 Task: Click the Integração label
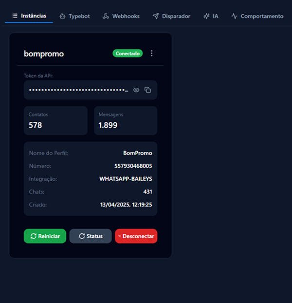point(43,179)
